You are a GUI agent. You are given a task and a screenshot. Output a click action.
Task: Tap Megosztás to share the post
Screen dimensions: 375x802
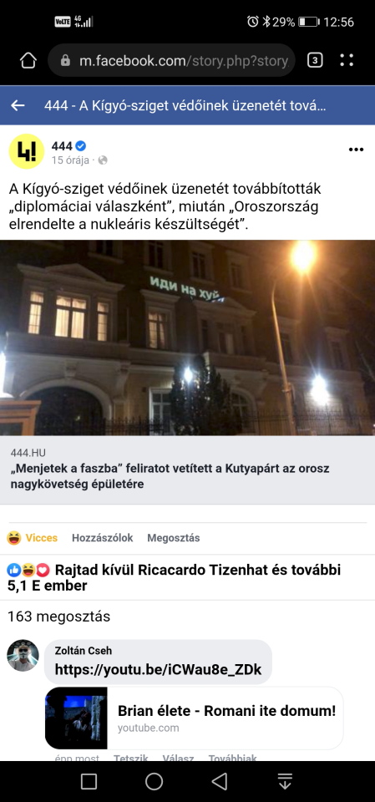point(174,537)
